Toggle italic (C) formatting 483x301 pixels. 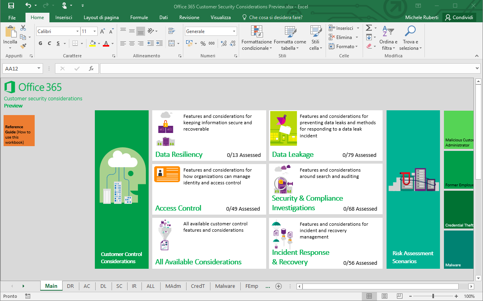pos(49,43)
